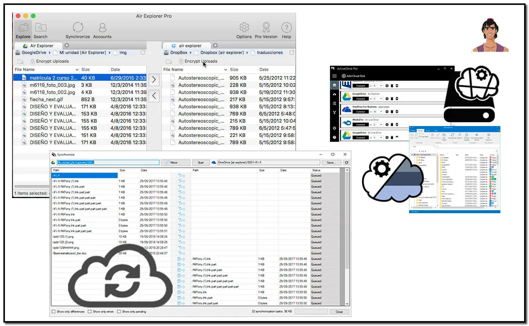Image resolution: width=529 pixels, height=326 pixels.
Task: Connect the MediaFire disk
Action: (x=360, y=125)
